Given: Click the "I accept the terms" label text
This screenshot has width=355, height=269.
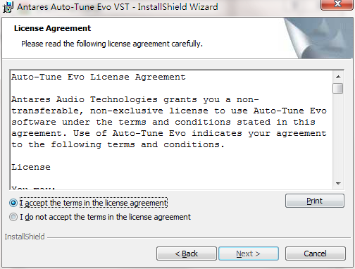Looking at the screenshot, I should [94, 203].
